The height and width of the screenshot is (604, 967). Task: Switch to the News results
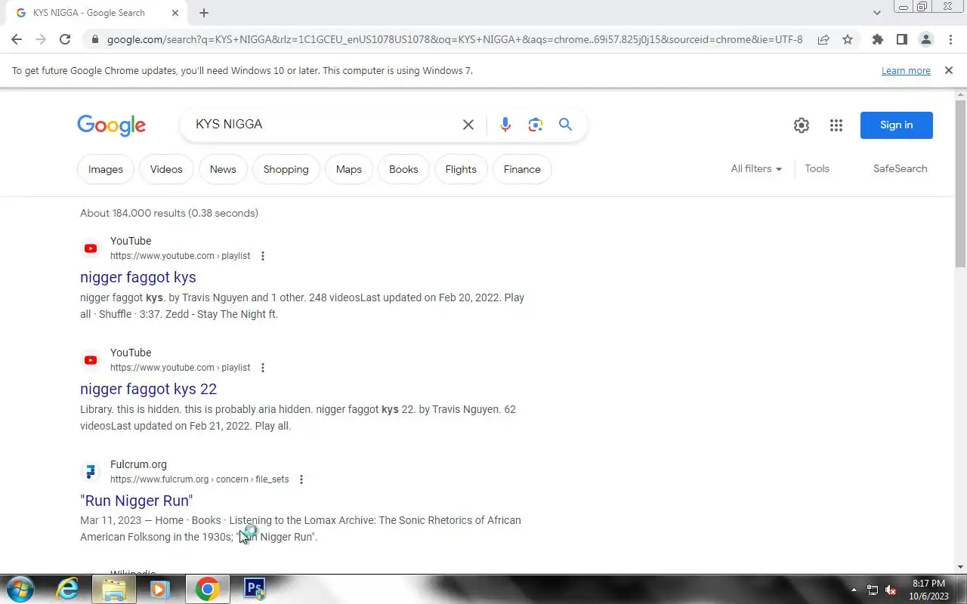[x=223, y=169]
